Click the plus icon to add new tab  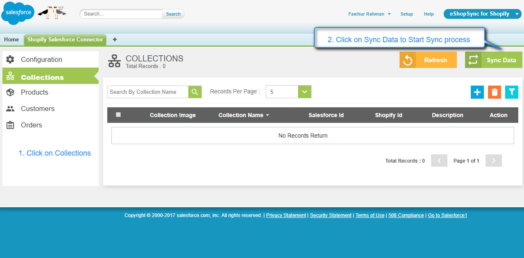tap(115, 39)
